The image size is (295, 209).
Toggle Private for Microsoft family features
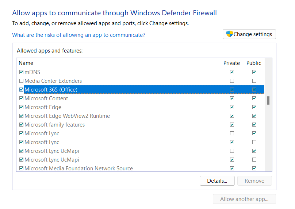(232, 124)
